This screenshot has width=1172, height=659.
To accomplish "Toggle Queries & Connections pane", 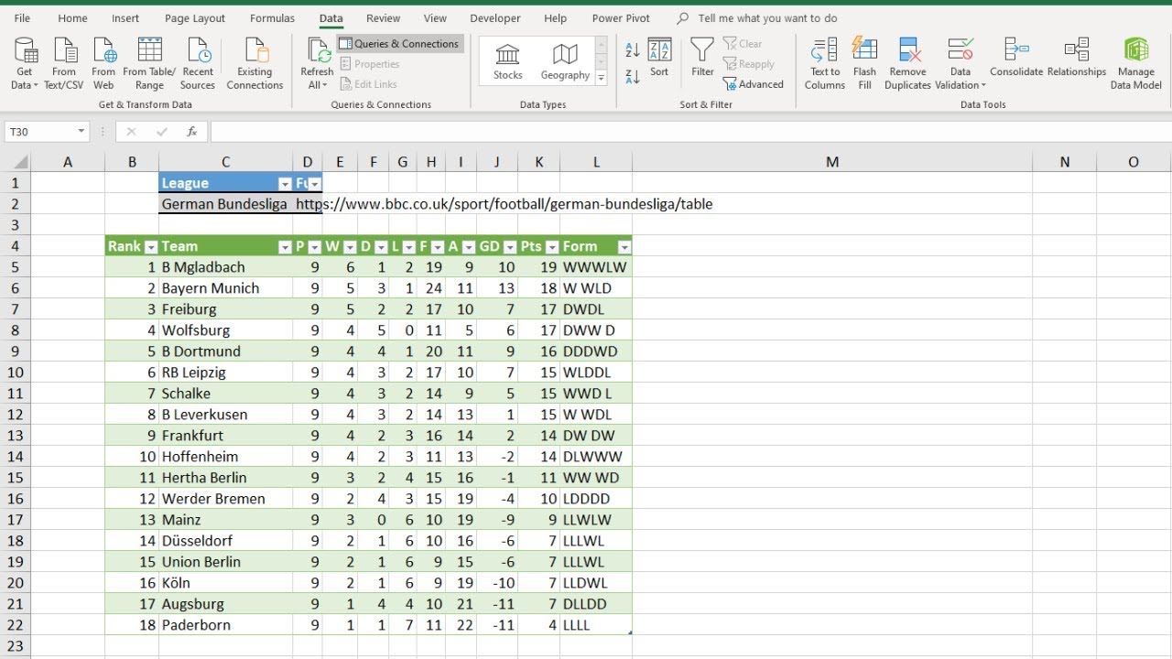I will pos(399,44).
